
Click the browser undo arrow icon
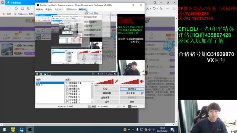coord(154,8)
